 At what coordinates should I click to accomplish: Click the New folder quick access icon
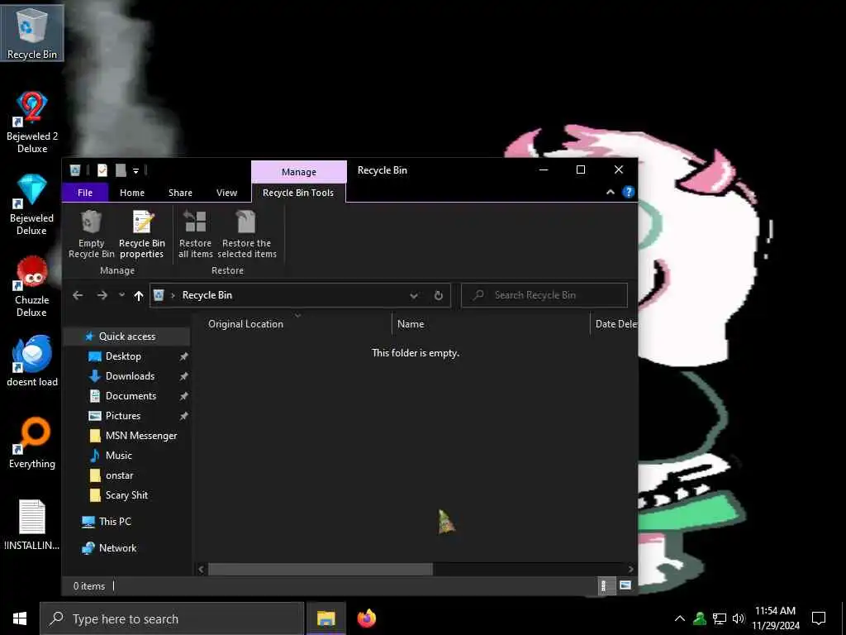(121, 170)
